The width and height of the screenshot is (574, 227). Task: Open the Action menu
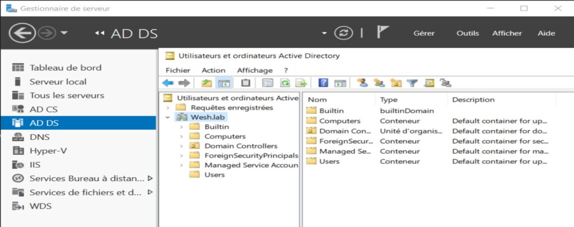coord(214,70)
